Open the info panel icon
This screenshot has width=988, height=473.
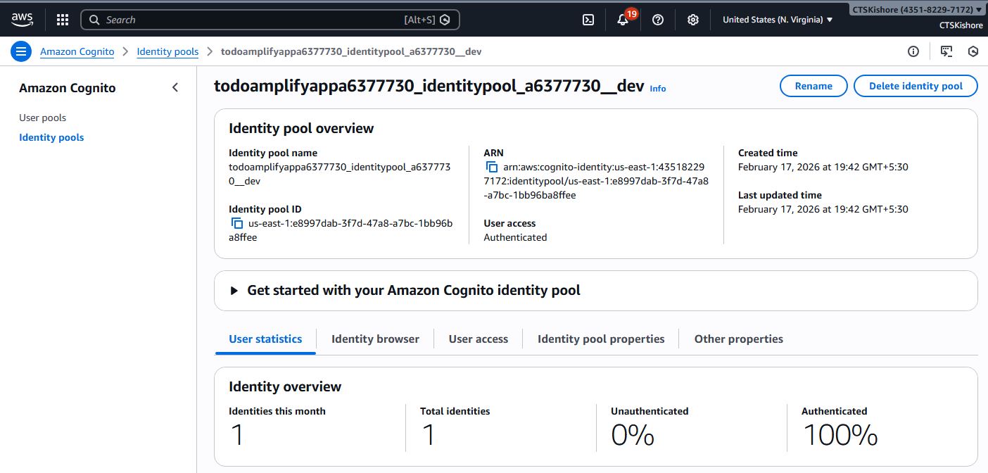coord(913,51)
